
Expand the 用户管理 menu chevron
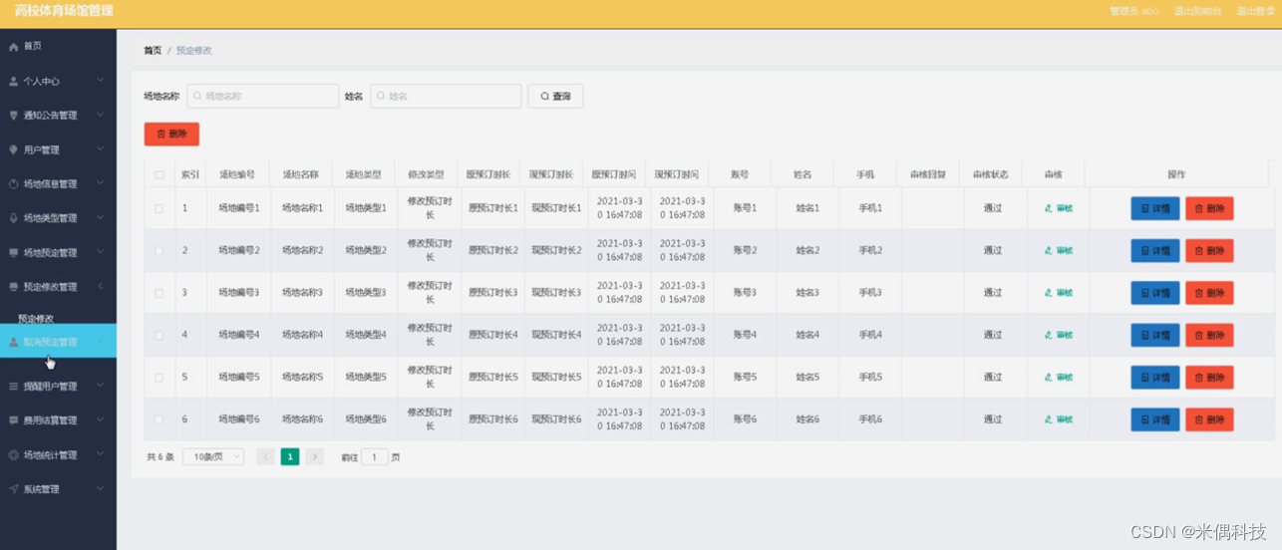101,149
